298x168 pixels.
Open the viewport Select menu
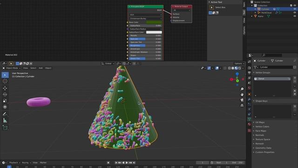[33, 68]
